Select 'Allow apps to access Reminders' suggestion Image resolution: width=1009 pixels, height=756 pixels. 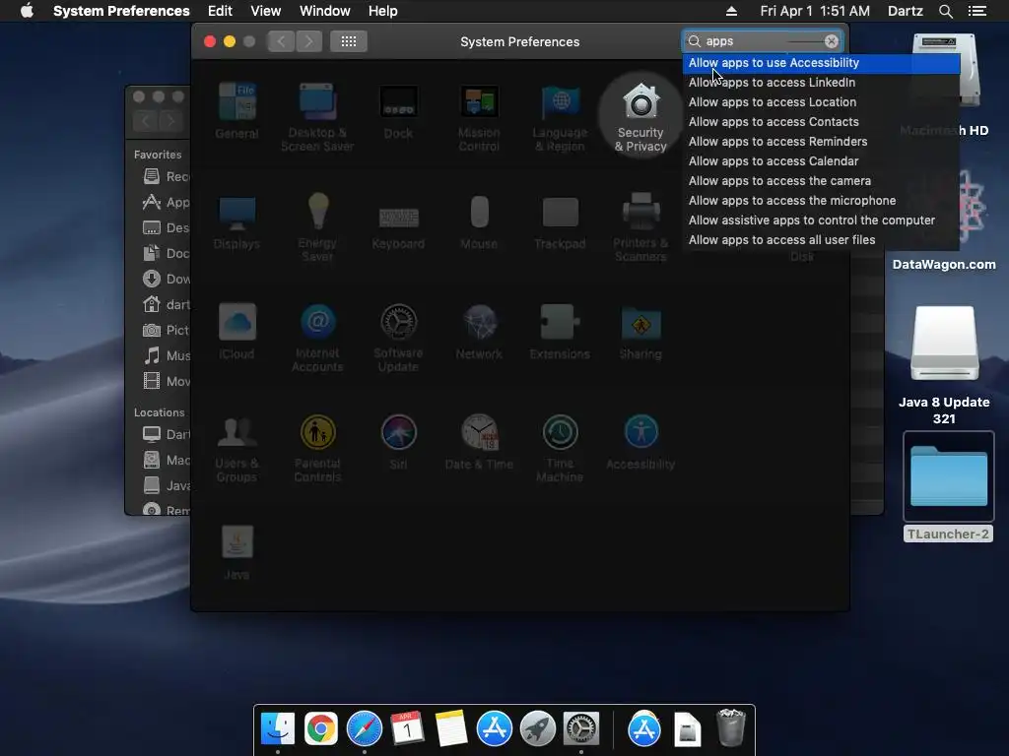point(821,142)
